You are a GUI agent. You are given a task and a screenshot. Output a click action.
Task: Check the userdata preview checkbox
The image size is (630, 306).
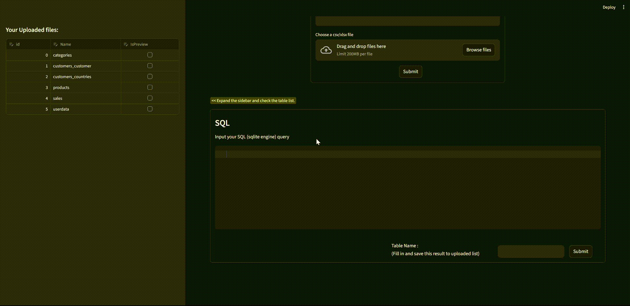pos(150,109)
